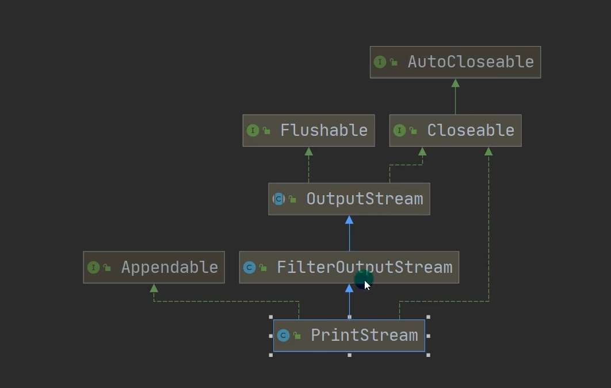The image size is (611, 388).
Task: Click the interface icon on Appendable node
Action: [x=93, y=268]
